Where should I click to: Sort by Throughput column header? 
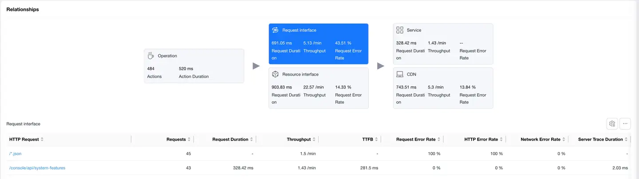[314, 139]
